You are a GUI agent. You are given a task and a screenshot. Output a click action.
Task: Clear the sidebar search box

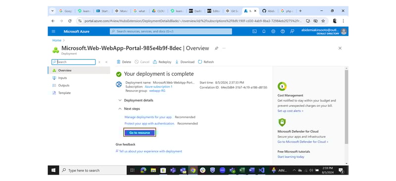point(99,62)
